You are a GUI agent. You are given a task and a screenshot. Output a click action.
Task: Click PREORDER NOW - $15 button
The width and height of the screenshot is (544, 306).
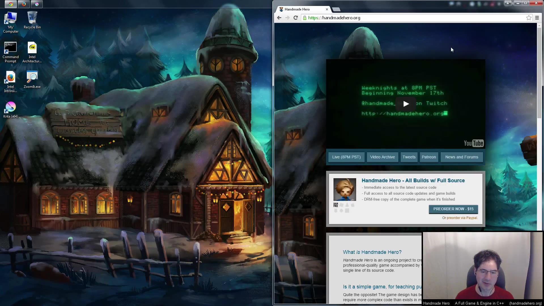point(453,209)
